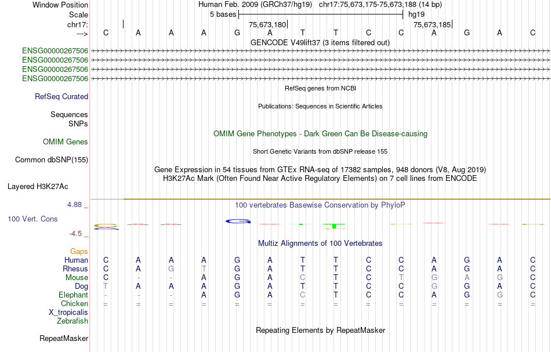This screenshot has height=352, width=551.
Task: Click the H3K27Ac Mark ENCODE track title
Action: pos(320,179)
